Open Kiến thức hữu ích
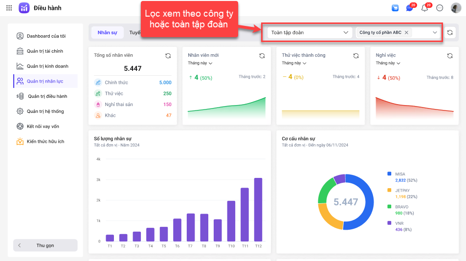The height and width of the screenshot is (261, 466). (45, 142)
